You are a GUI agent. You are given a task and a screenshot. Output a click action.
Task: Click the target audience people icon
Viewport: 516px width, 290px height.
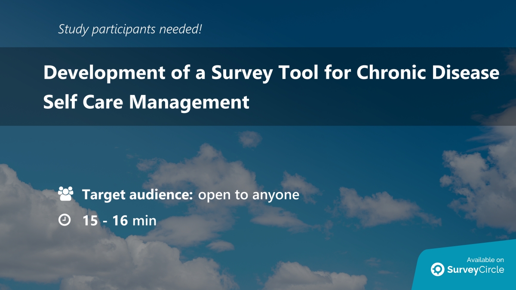pyautogui.click(x=66, y=194)
